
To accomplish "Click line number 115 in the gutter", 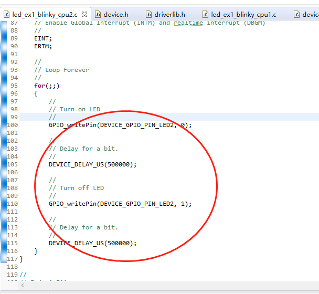I will (x=13, y=243).
